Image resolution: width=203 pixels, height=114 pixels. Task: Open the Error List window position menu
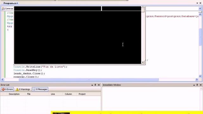[92, 85]
